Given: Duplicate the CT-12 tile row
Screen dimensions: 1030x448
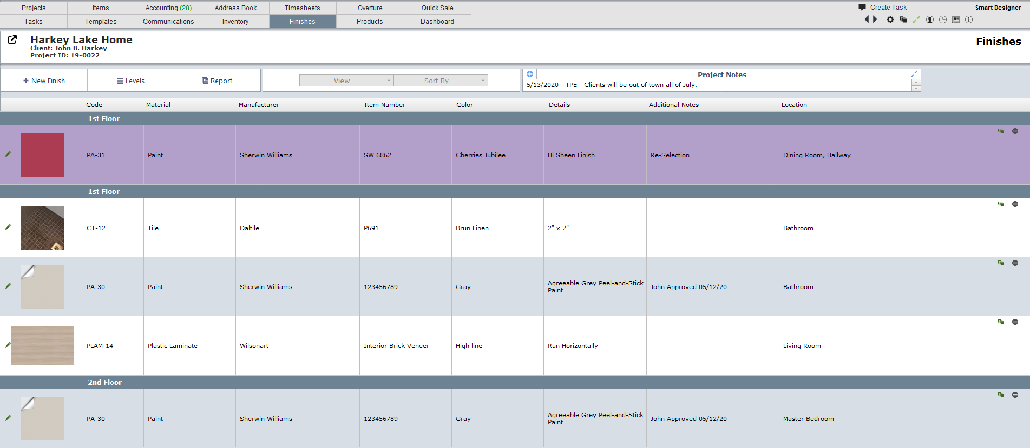Looking at the screenshot, I should [1001, 204].
